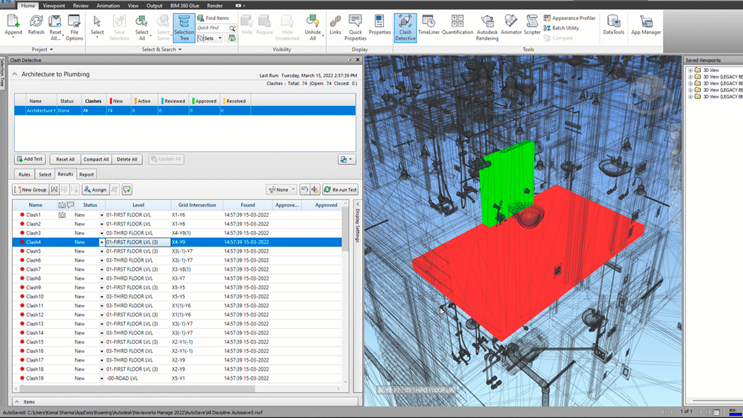Expand the first 3D View folder
Viewport: 743px width, 418px height.
pyautogui.click(x=690, y=70)
